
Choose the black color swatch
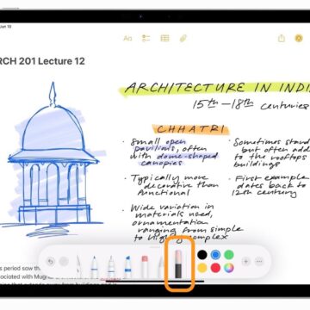pos(202,255)
